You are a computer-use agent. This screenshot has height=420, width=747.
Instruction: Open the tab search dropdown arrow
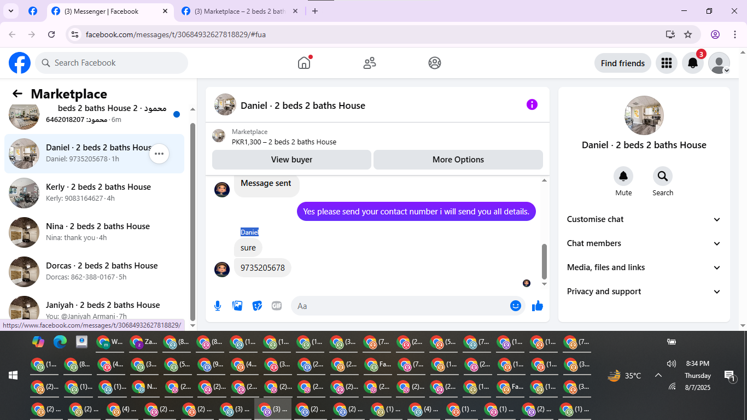point(10,11)
